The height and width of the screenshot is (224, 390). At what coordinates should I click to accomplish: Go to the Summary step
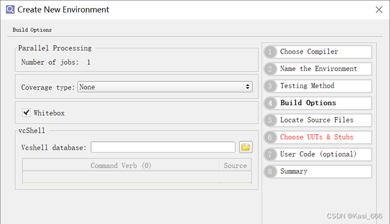click(325, 171)
